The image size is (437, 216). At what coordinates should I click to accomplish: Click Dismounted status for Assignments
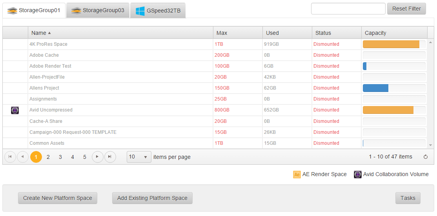click(x=326, y=99)
